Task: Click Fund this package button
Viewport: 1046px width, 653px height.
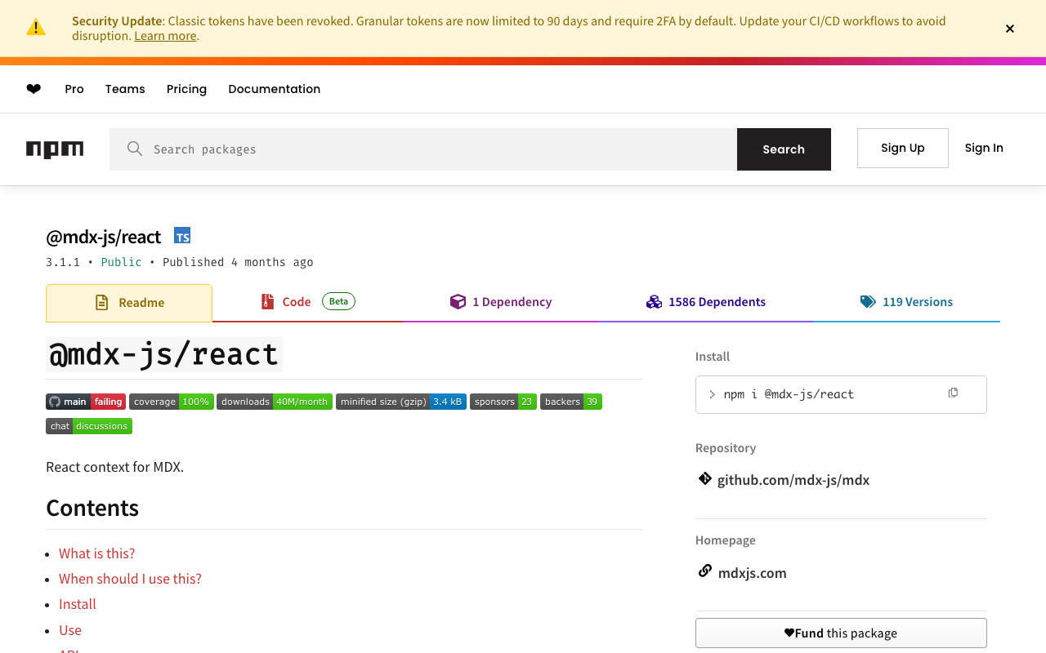Action: (841, 633)
